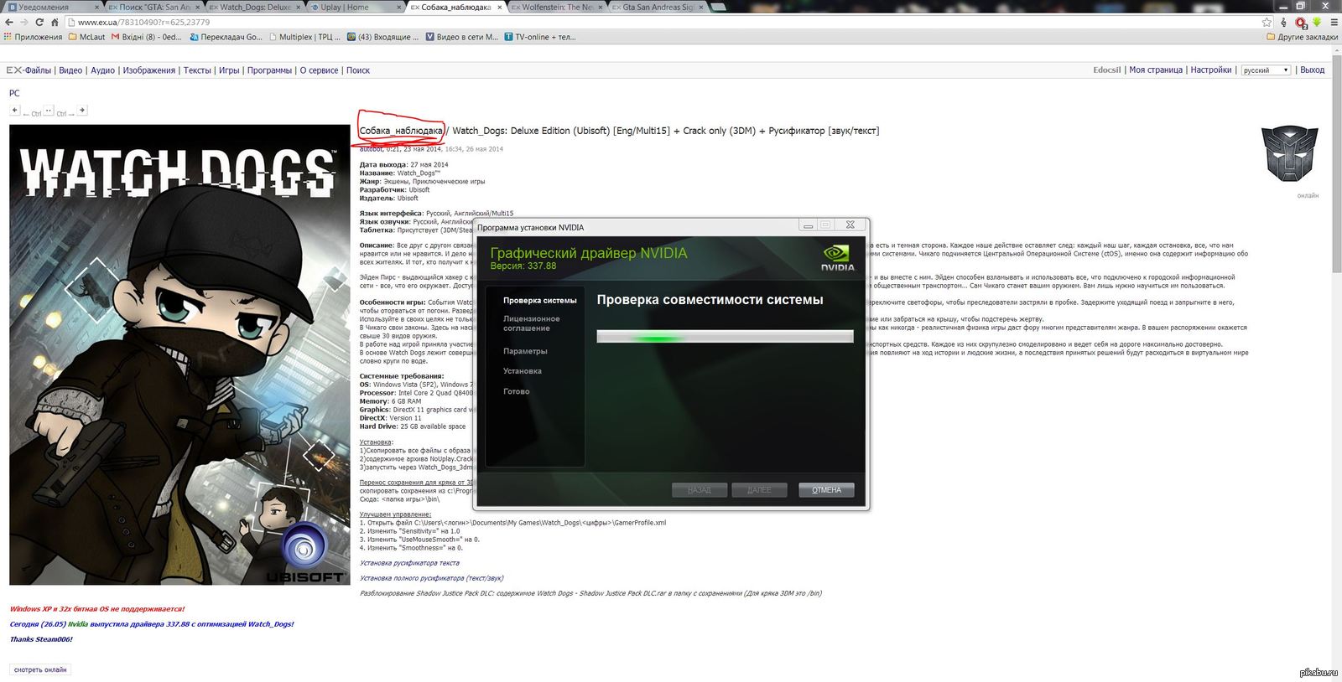This screenshot has height=682, width=1342.
Task: Open the Приложения apps shortcut
Action: click(33, 37)
